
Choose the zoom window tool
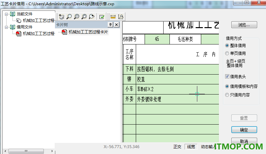tap(77, 17)
